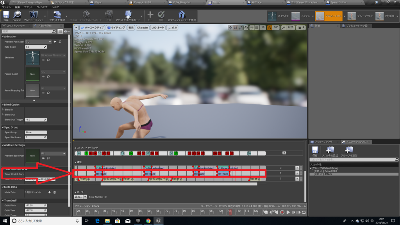Image resolution: width=400 pixels, height=225 pixels.
Task: Toggle grid snapping in viewport
Action: tap(257, 28)
